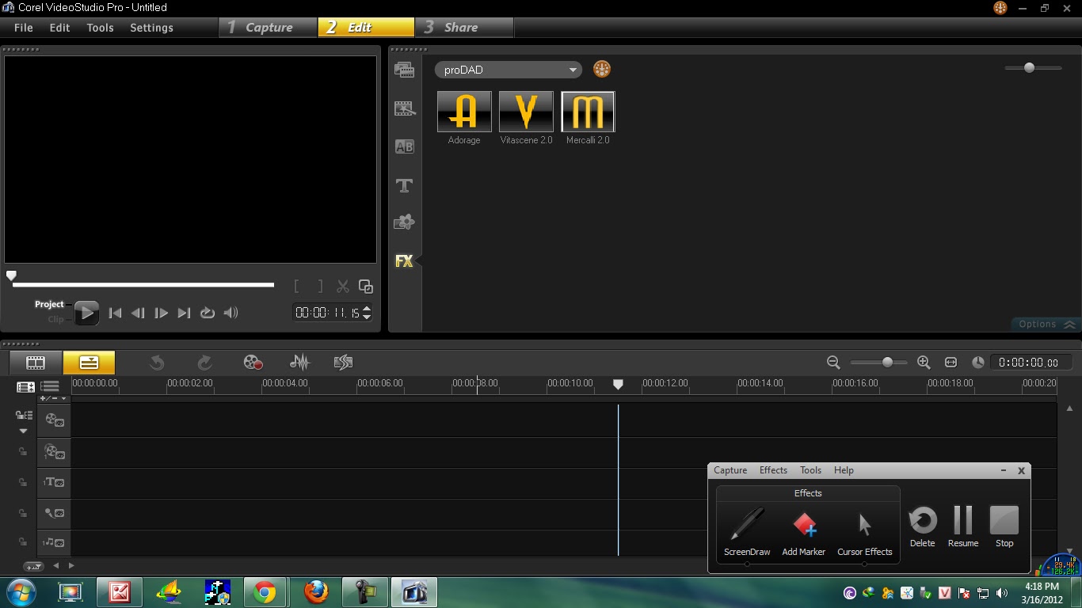Click the preview timecode field
The height and width of the screenshot is (608, 1082).
click(x=327, y=313)
